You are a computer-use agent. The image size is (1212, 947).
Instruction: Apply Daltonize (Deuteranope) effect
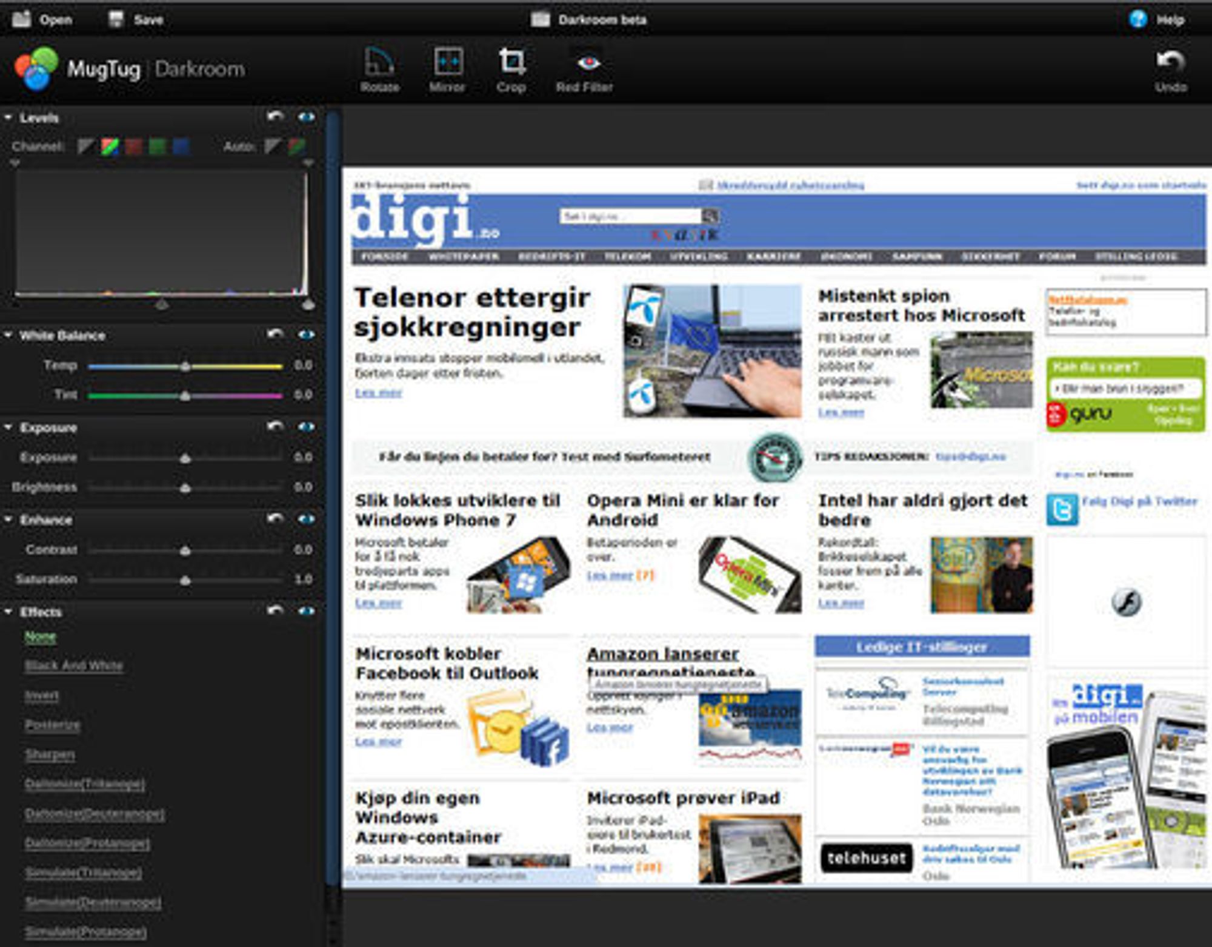pos(95,813)
